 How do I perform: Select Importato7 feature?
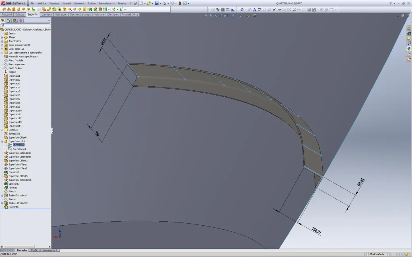(x=14, y=99)
